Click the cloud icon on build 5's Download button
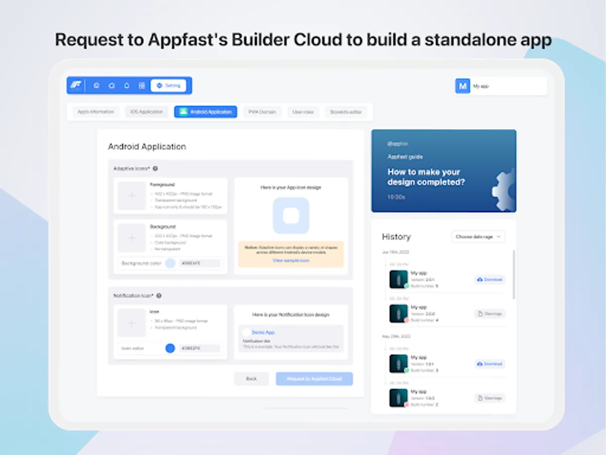The width and height of the screenshot is (606, 455). click(x=480, y=280)
